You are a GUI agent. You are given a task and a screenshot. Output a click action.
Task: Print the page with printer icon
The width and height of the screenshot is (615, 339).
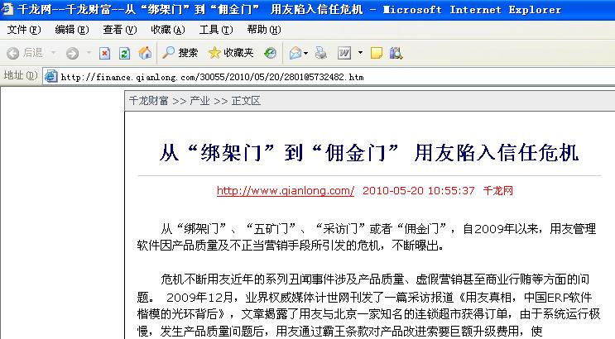(321, 53)
